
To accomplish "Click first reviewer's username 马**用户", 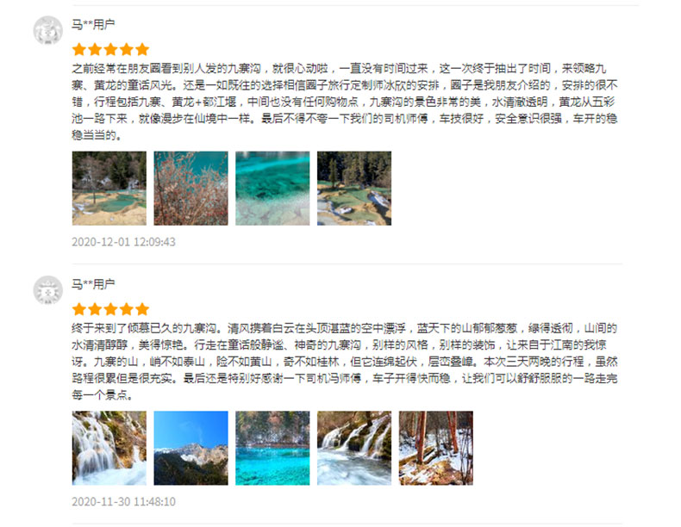I will (x=93, y=24).
